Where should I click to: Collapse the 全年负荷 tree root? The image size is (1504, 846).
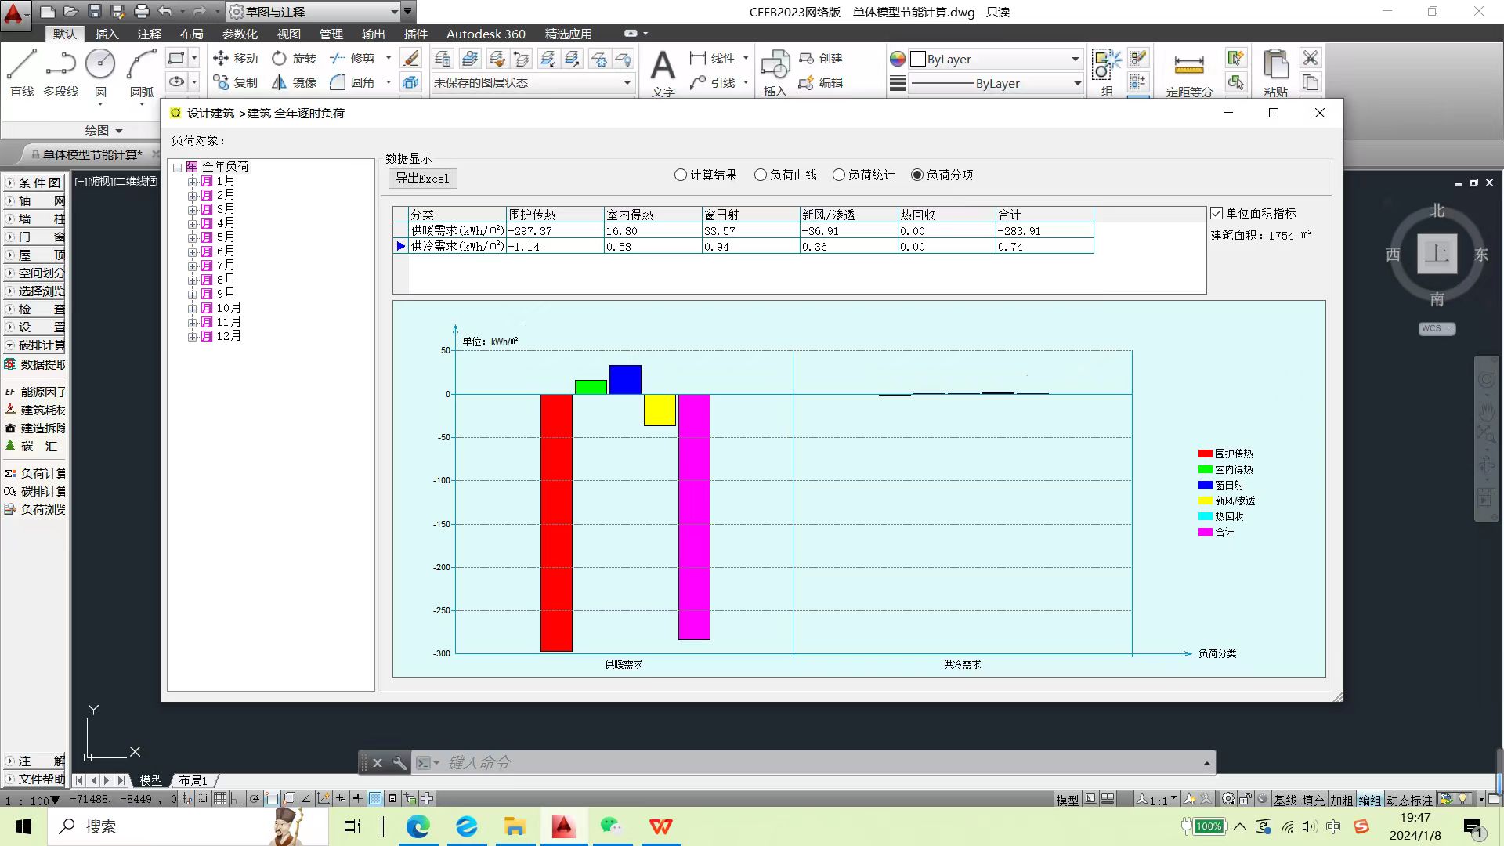(178, 167)
